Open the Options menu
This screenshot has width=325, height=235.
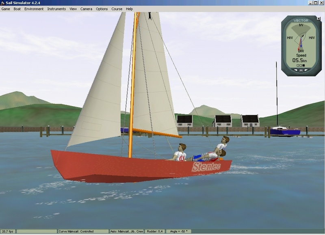[102, 9]
